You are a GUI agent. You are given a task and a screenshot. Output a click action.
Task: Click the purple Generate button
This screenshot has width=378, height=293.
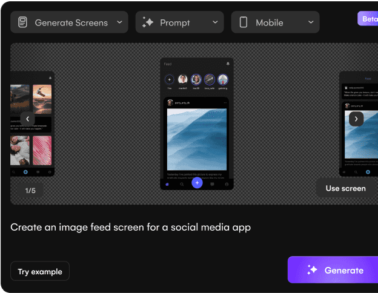(x=334, y=270)
